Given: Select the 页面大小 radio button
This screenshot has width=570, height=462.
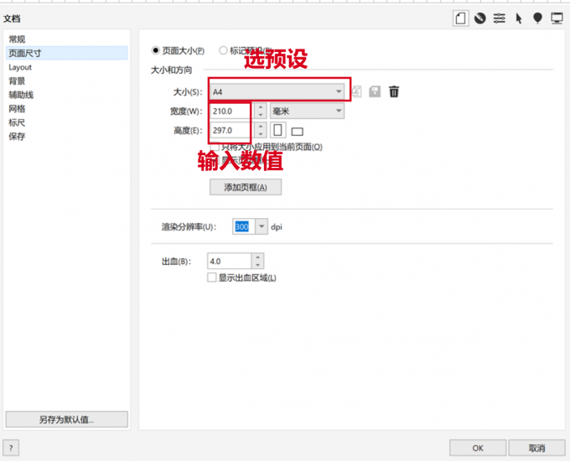Looking at the screenshot, I should 156,50.
